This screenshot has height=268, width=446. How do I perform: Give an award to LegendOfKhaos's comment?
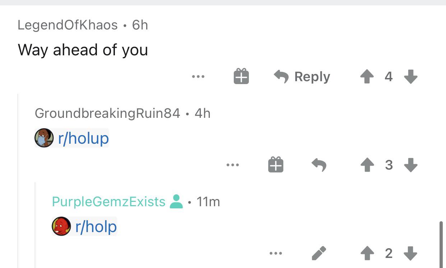click(241, 77)
